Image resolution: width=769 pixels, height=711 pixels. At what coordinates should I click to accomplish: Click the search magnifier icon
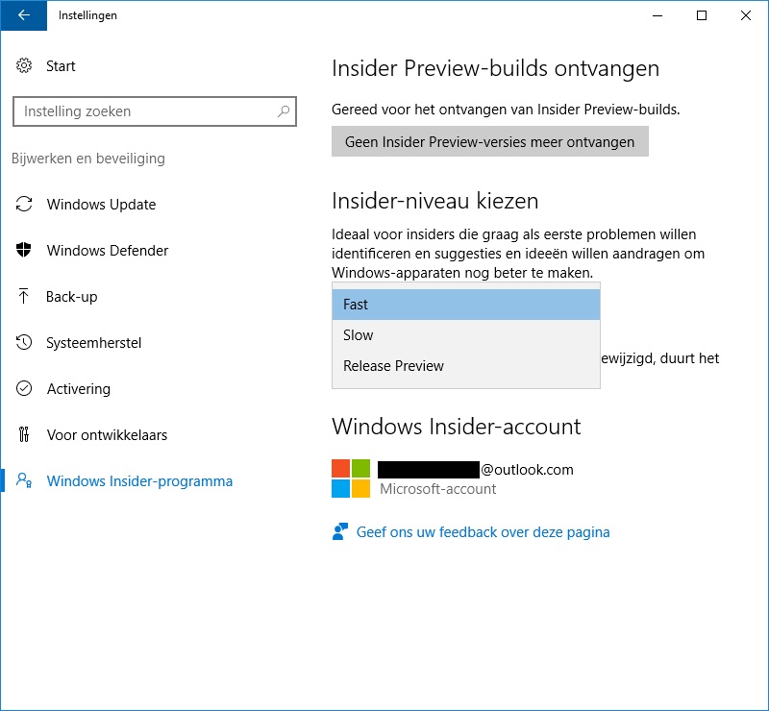pos(284,111)
